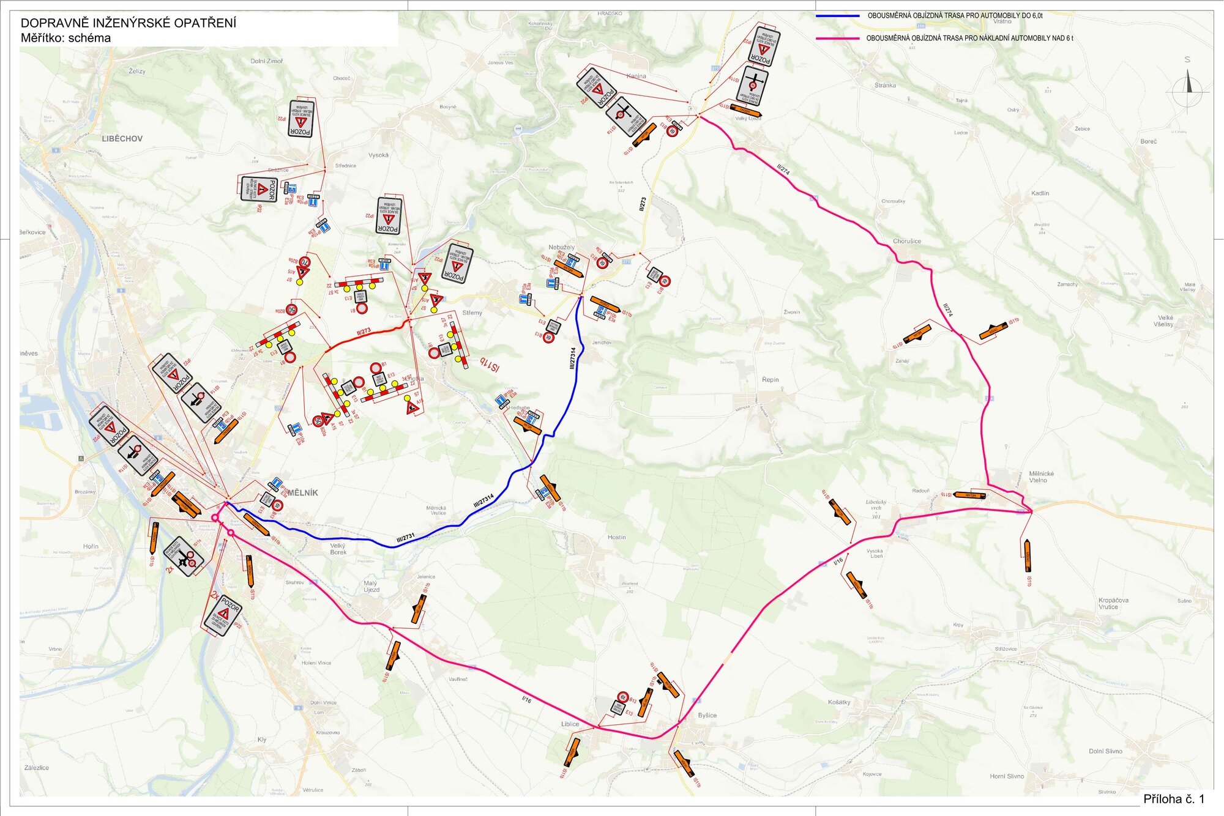Click the Živonín village label
The height and width of the screenshot is (816, 1224).
(x=792, y=312)
